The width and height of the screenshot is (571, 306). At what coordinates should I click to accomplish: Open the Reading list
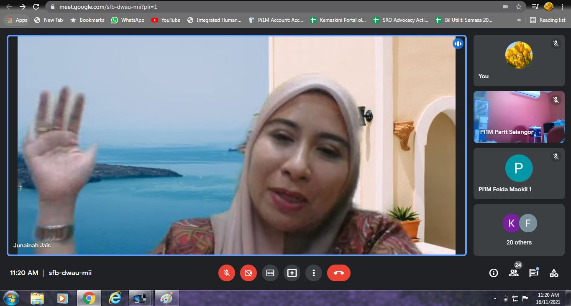[548, 20]
